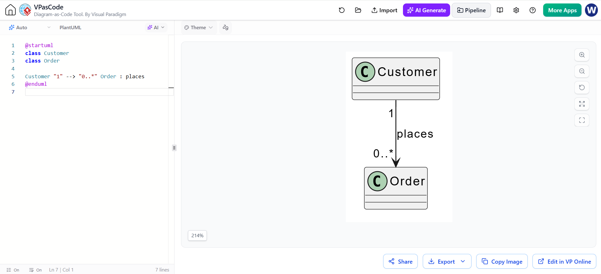Click the Customer class box in diagram
The width and height of the screenshot is (601, 274).
(x=396, y=79)
